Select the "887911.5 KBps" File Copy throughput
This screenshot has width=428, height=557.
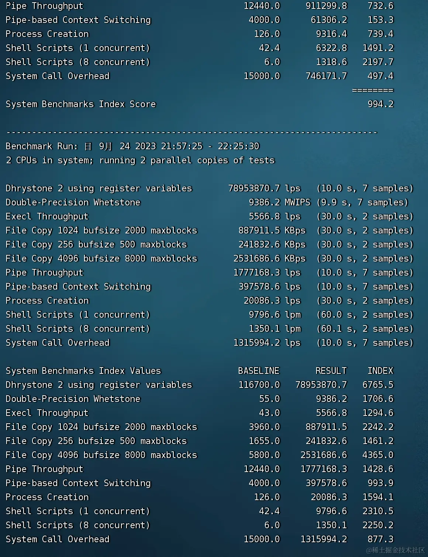click(272, 230)
